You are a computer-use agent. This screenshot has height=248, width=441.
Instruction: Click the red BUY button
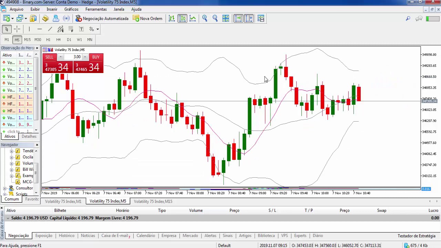(96, 57)
